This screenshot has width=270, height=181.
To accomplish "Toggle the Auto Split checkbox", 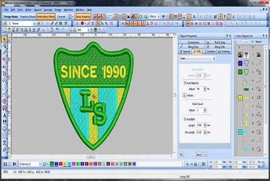I will tap(185, 119).
